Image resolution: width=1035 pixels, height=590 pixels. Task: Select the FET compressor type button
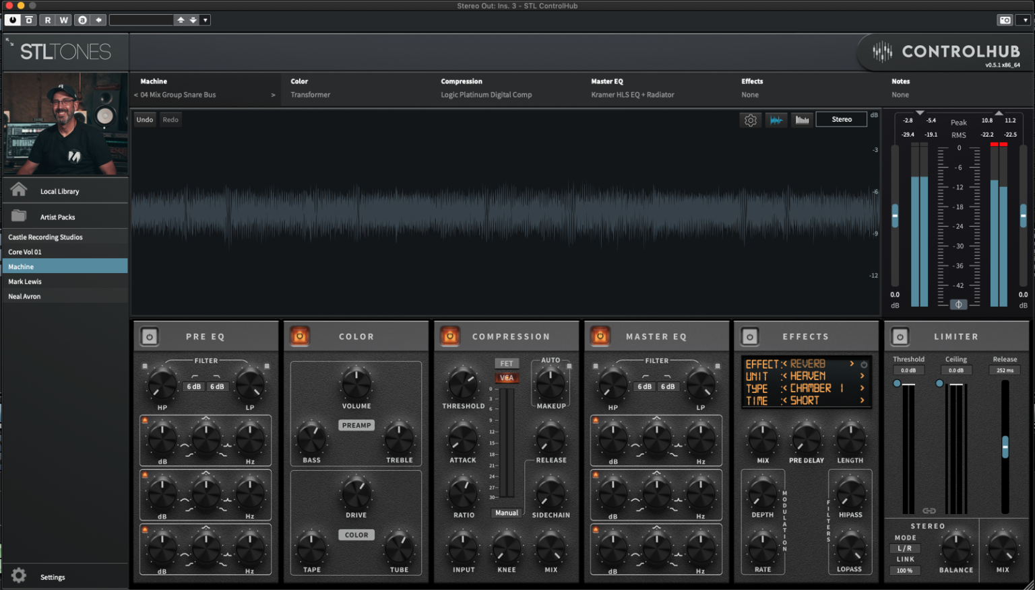507,363
